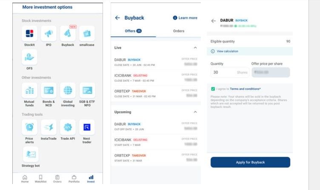
Task: Go to Watchlist in bottom navigation
Action: tap(40, 178)
